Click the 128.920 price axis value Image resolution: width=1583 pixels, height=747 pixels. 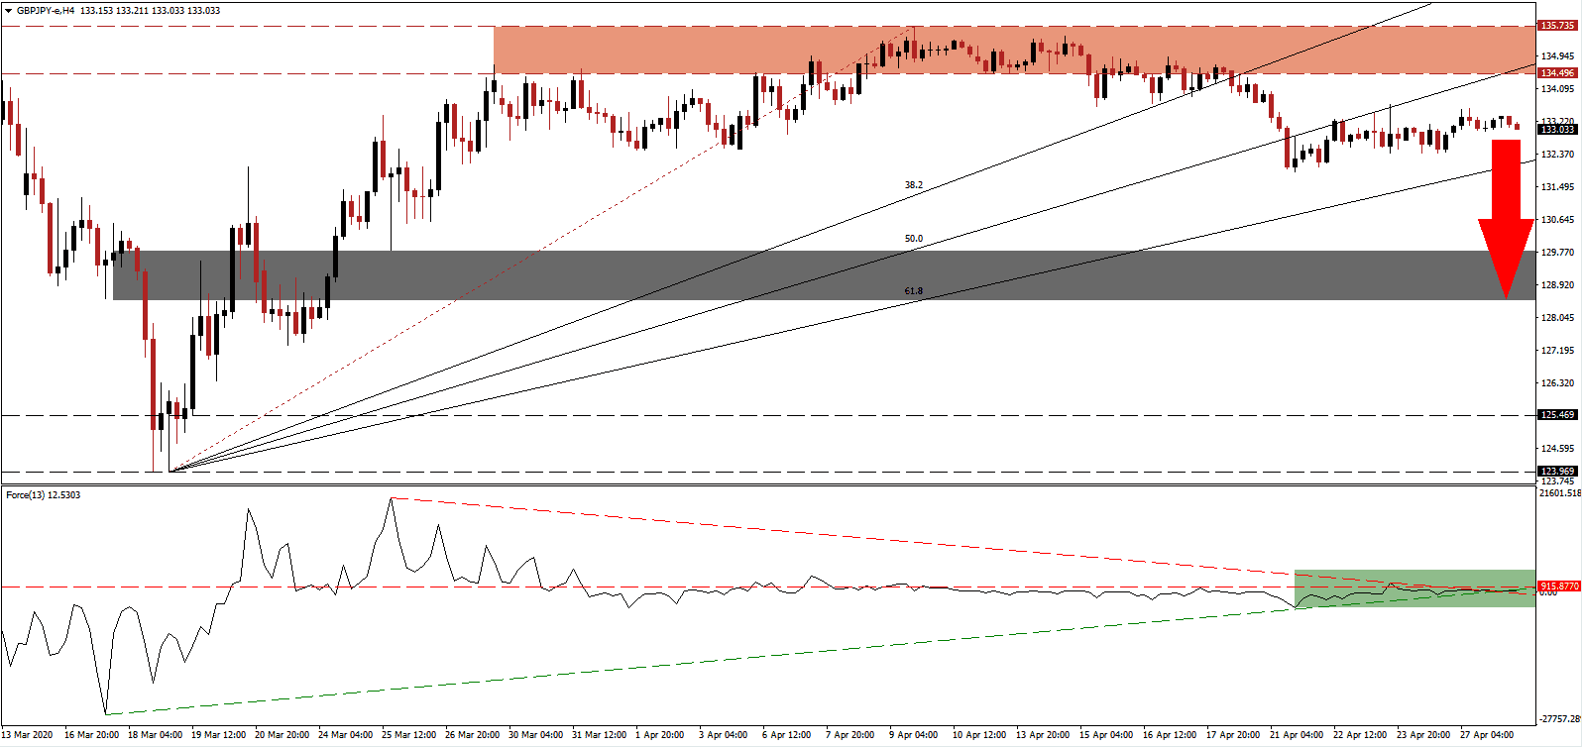(x=1558, y=284)
